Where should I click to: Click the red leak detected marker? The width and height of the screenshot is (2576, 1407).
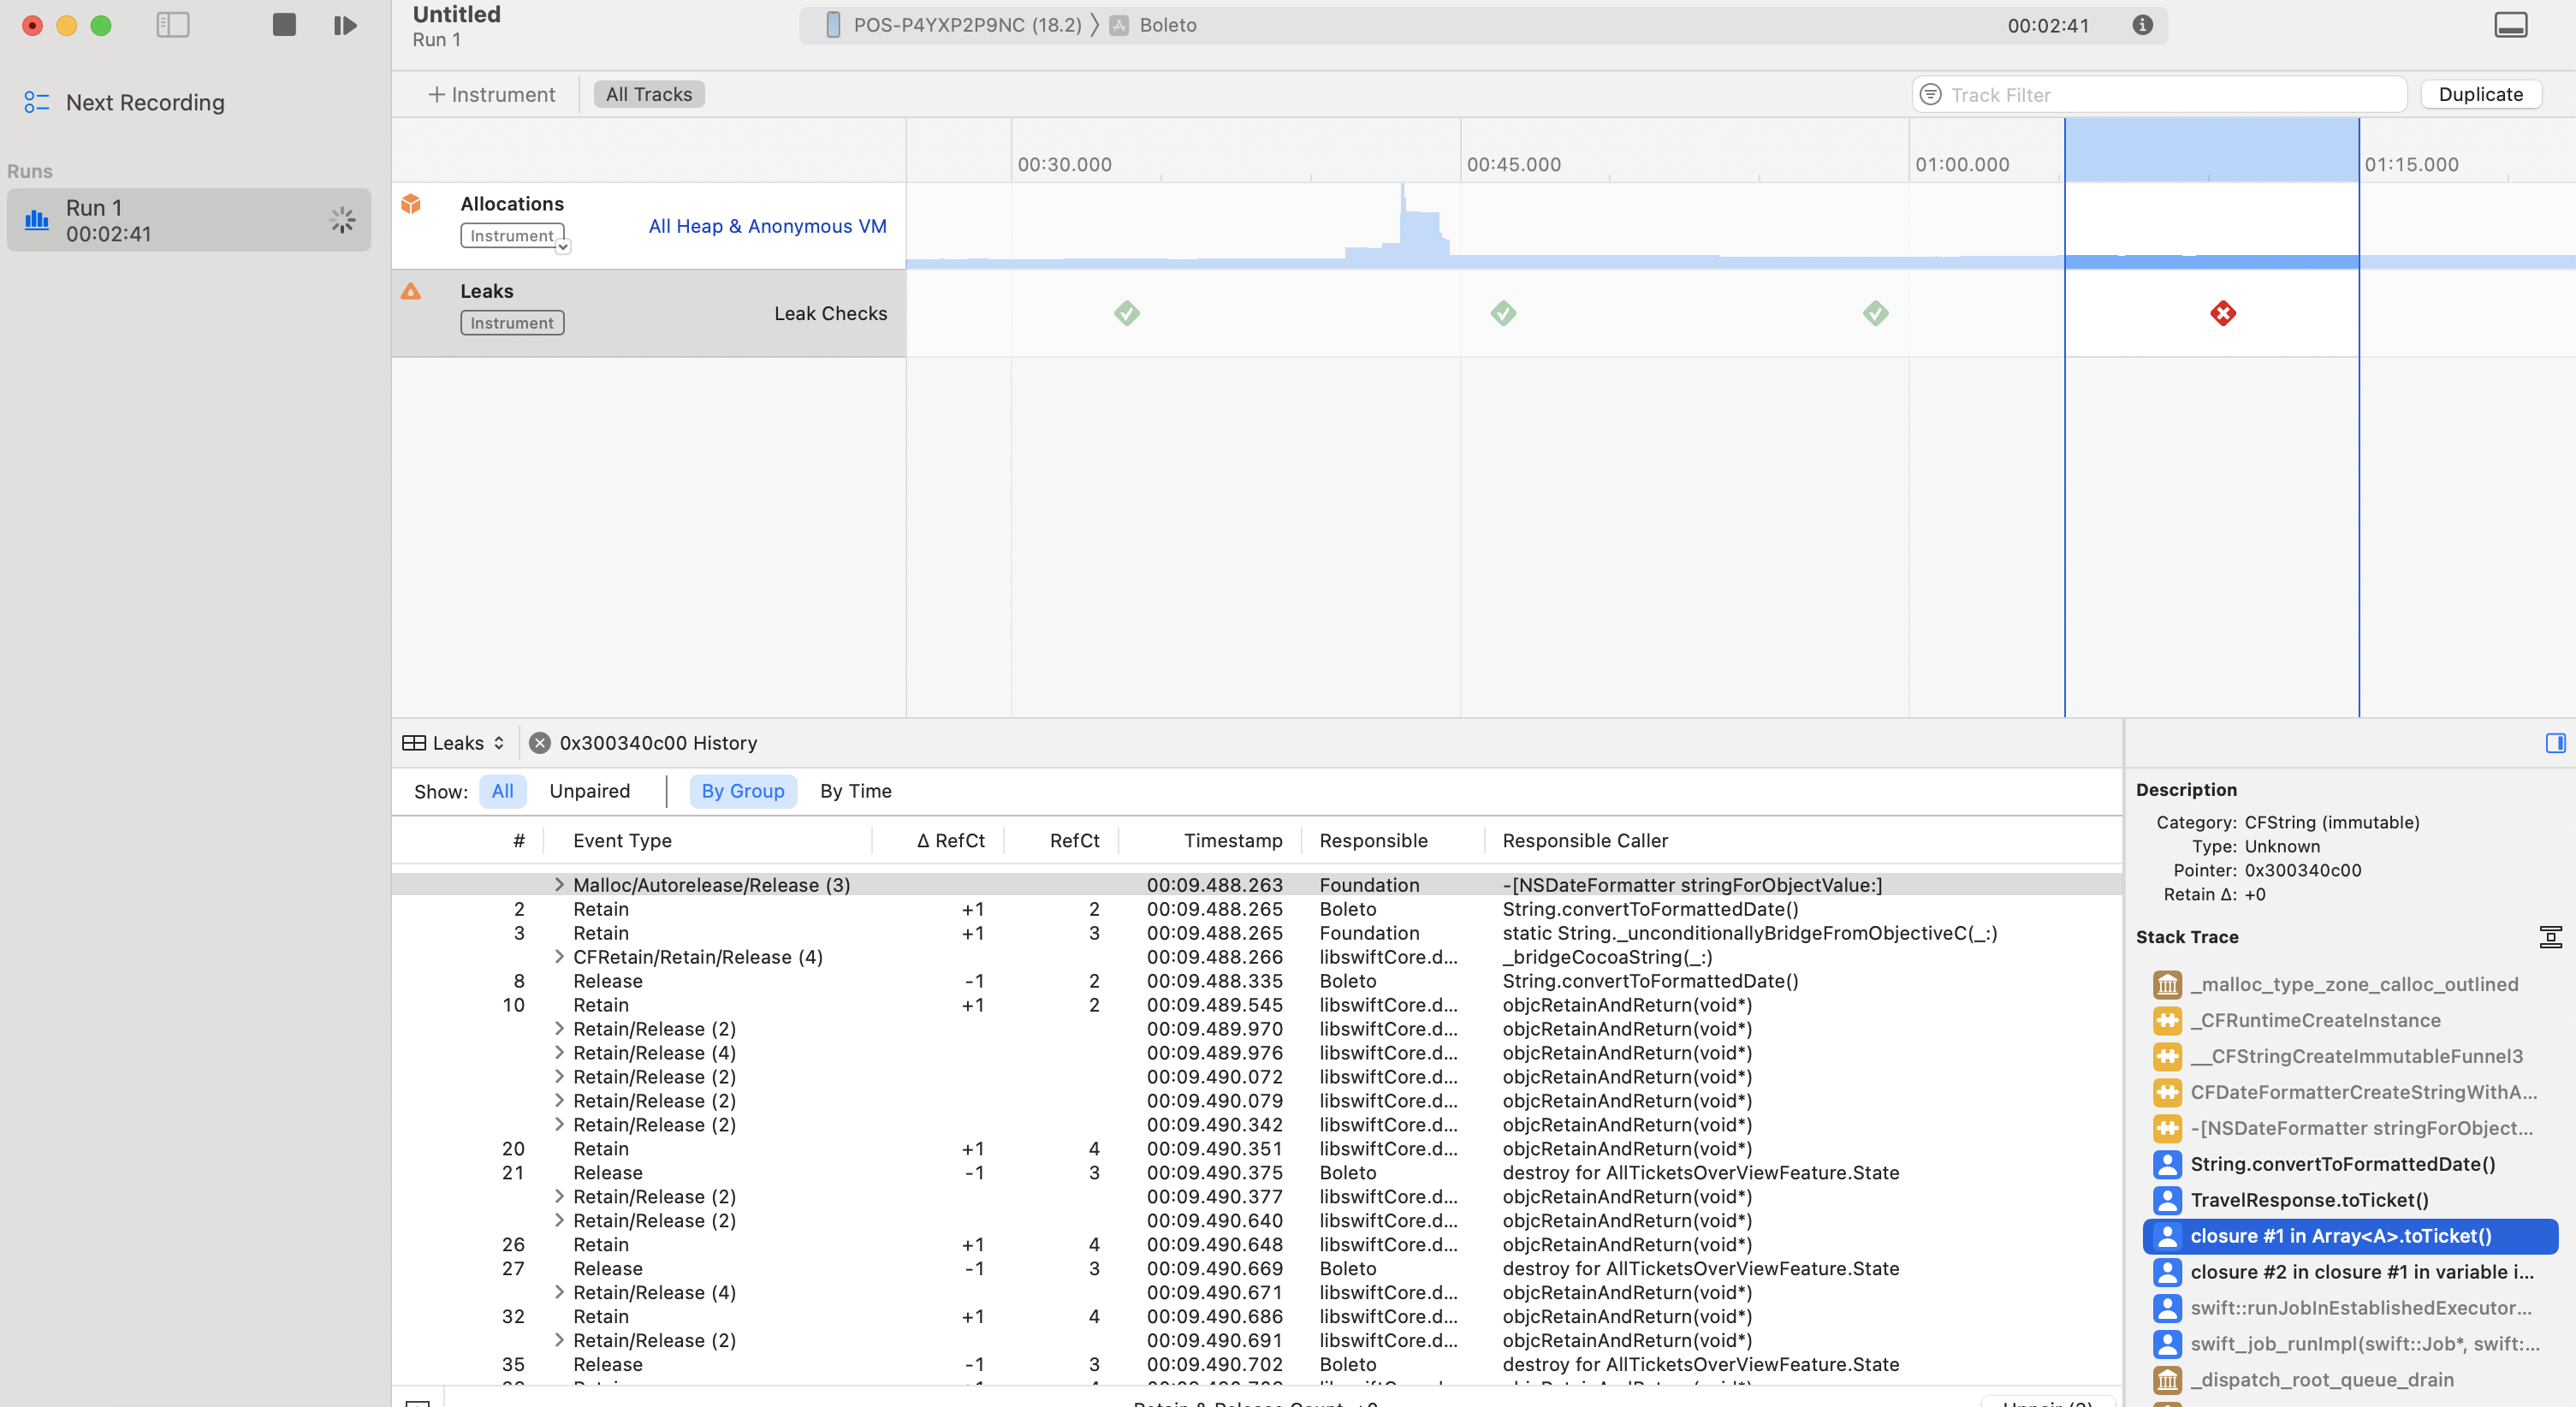[x=2222, y=314]
